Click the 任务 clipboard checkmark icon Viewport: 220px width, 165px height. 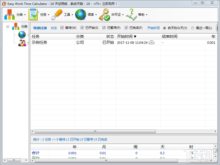pos(34,14)
